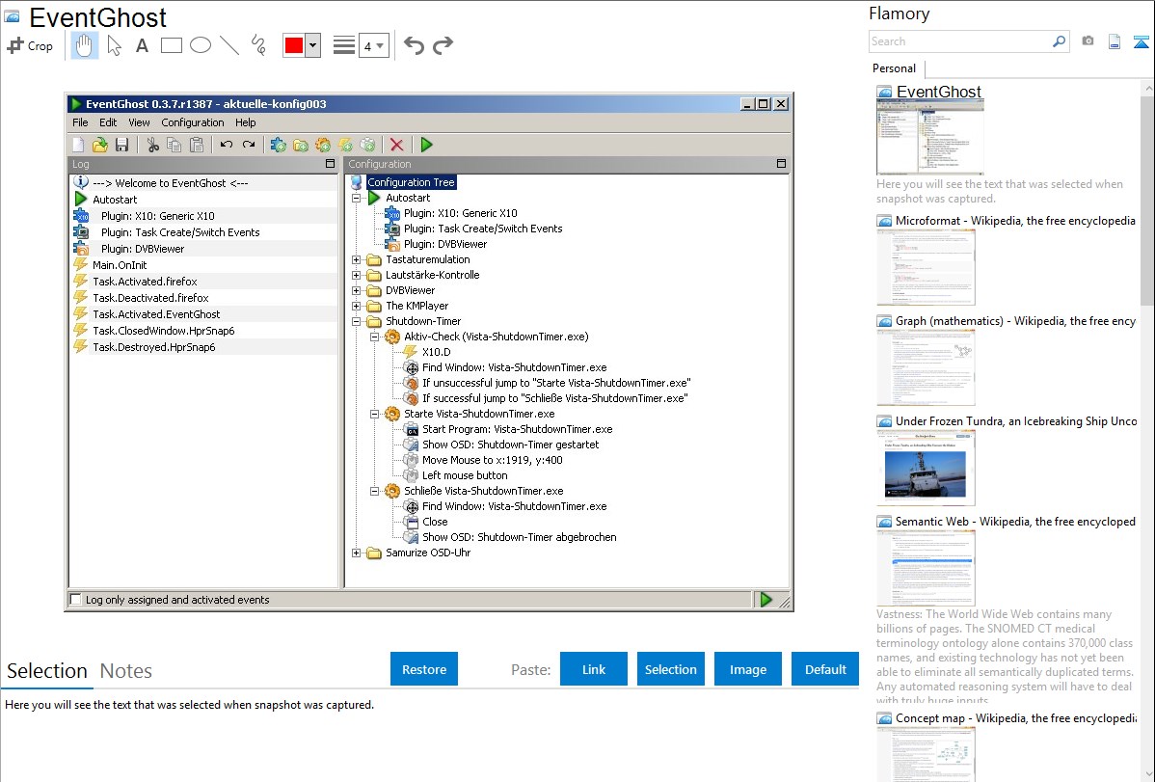The width and height of the screenshot is (1155, 782).
Task: Pick the ellipse drawing tool
Action: (x=201, y=45)
